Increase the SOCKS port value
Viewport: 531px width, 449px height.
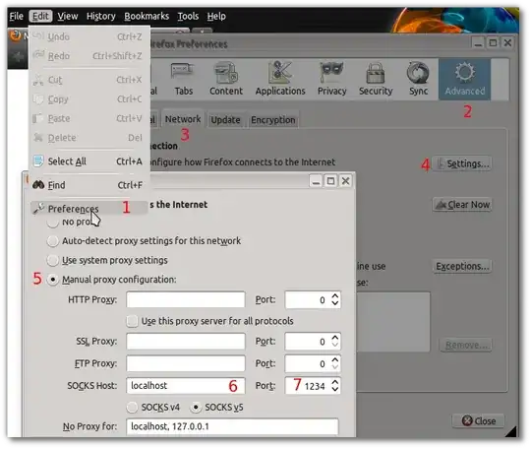335,382
